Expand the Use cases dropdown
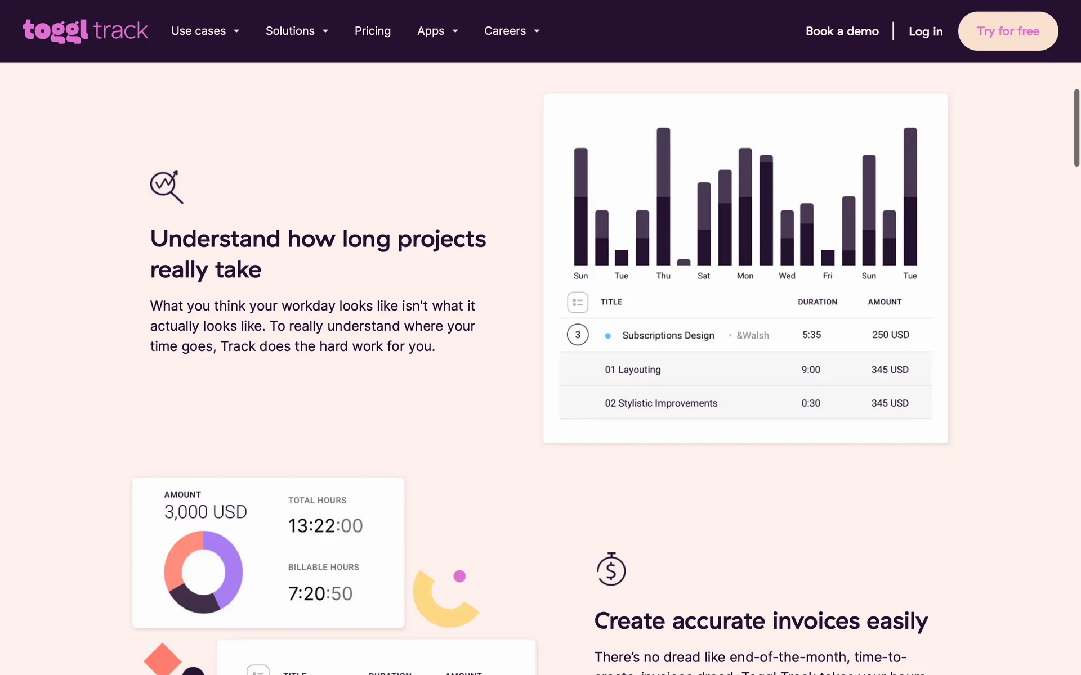Viewport: 1081px width, 675px height. [205, 31]
